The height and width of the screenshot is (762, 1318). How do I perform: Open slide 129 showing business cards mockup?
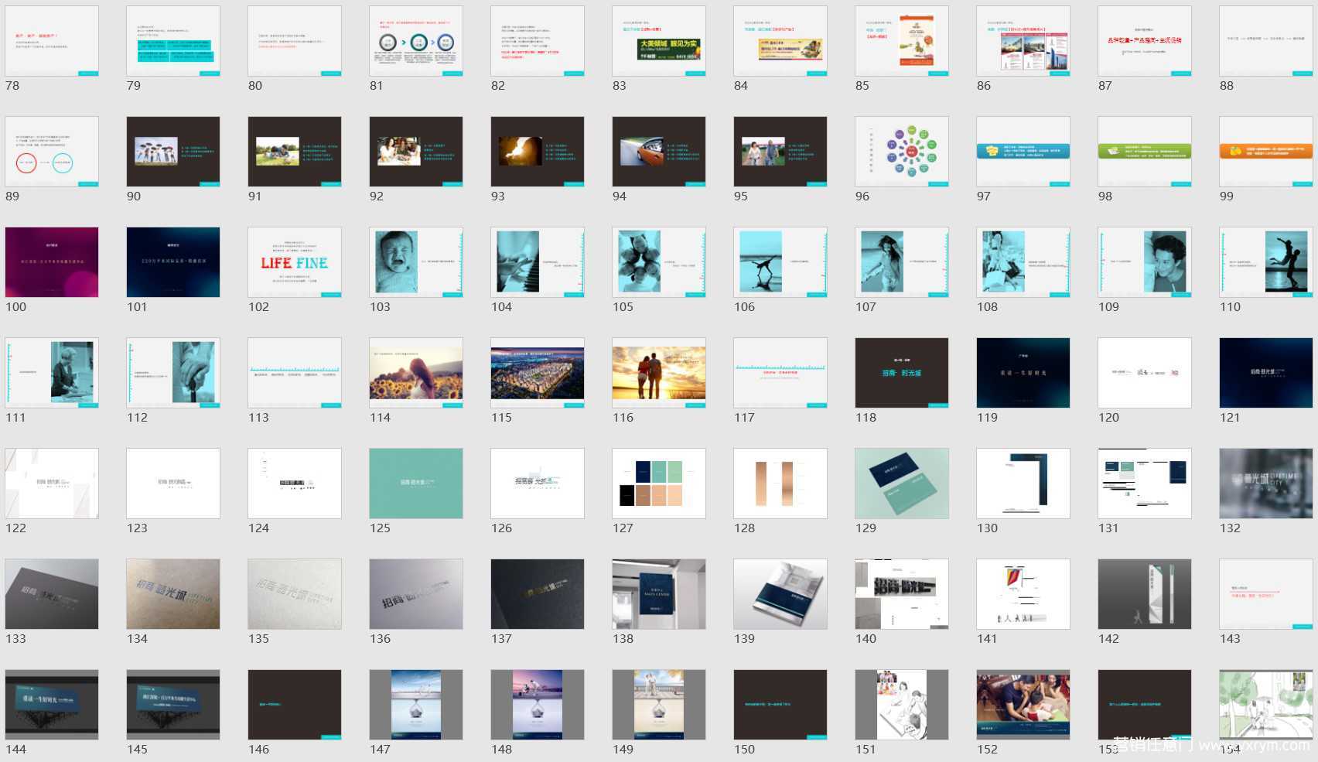pyautogui.click(x=902, y=484)
